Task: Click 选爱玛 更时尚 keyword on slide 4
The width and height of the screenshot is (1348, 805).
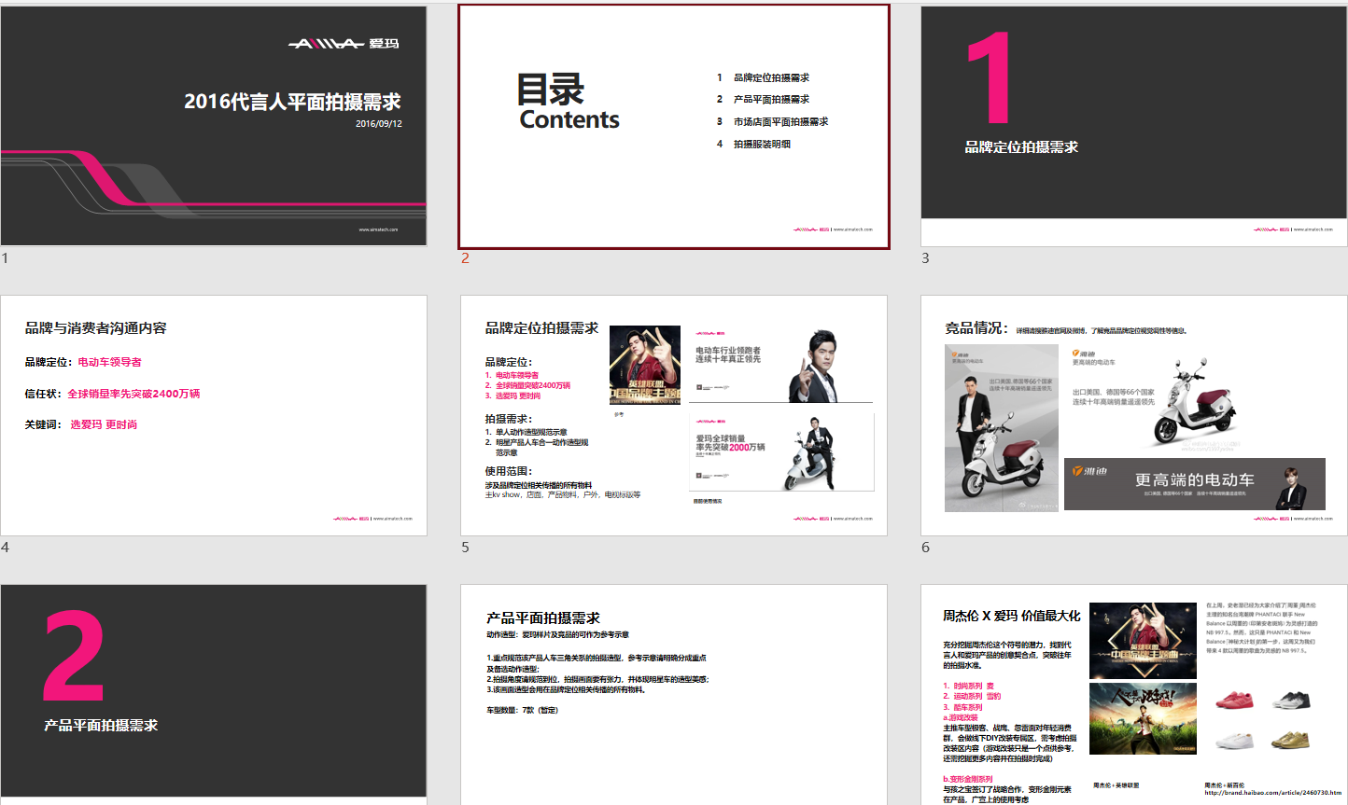Action: pos(104,424)
